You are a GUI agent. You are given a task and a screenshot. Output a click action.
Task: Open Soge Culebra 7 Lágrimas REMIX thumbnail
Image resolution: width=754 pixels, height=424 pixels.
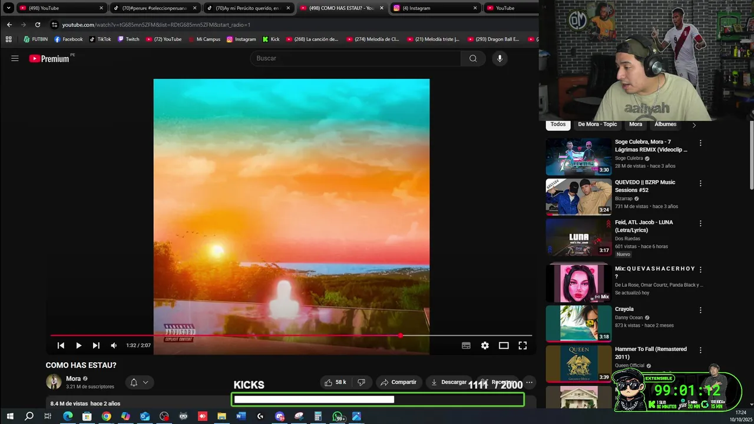click(x=578, y=157)
